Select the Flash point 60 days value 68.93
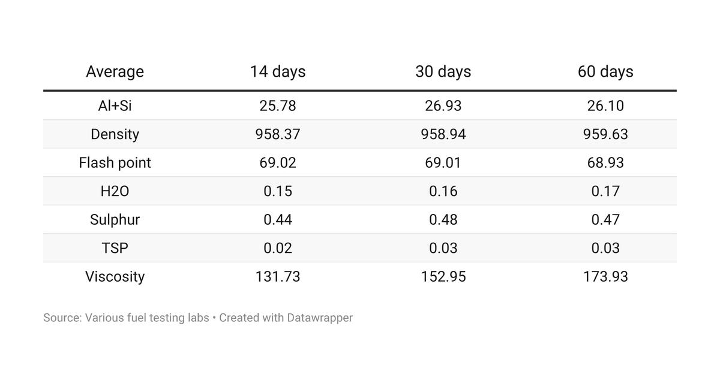Image resolution: width=720 pixels, height=368 pixels. pyautogui.click(x=605, y=162)
